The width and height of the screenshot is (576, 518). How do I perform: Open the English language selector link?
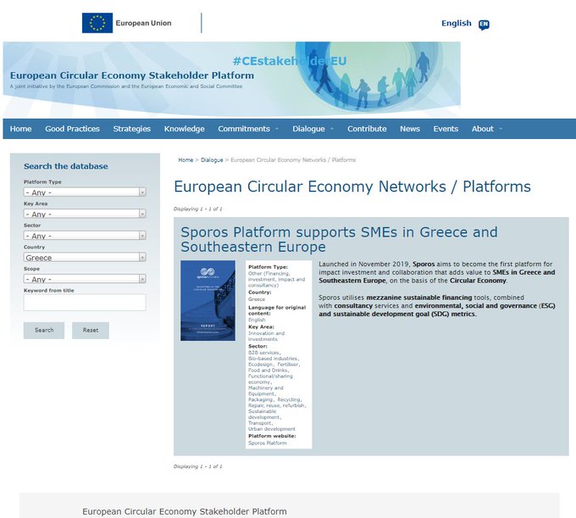click(x=457, y=23)
